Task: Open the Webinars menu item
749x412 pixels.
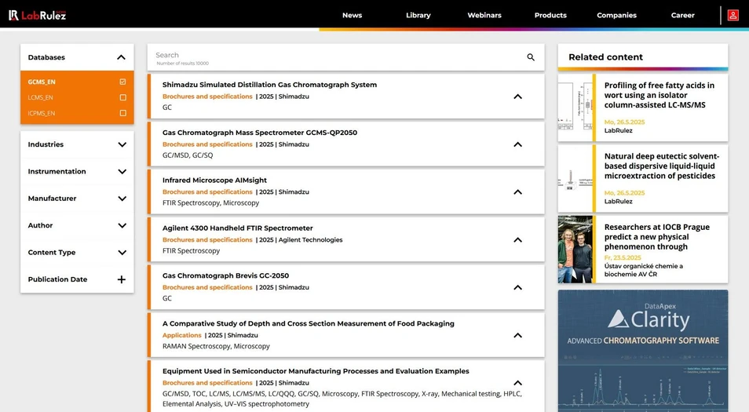Action: coord(484,15)
